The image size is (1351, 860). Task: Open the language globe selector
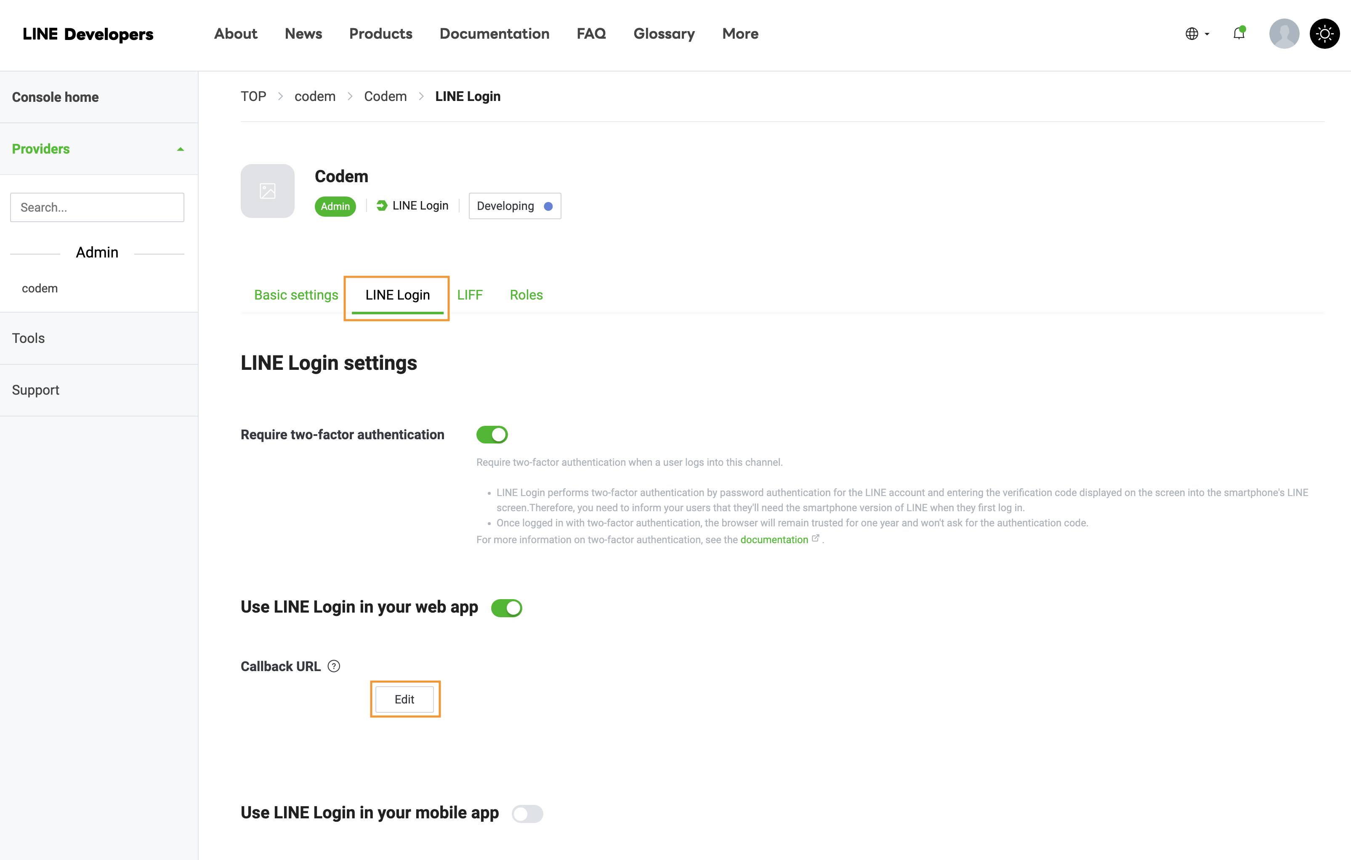[1197, 34]
